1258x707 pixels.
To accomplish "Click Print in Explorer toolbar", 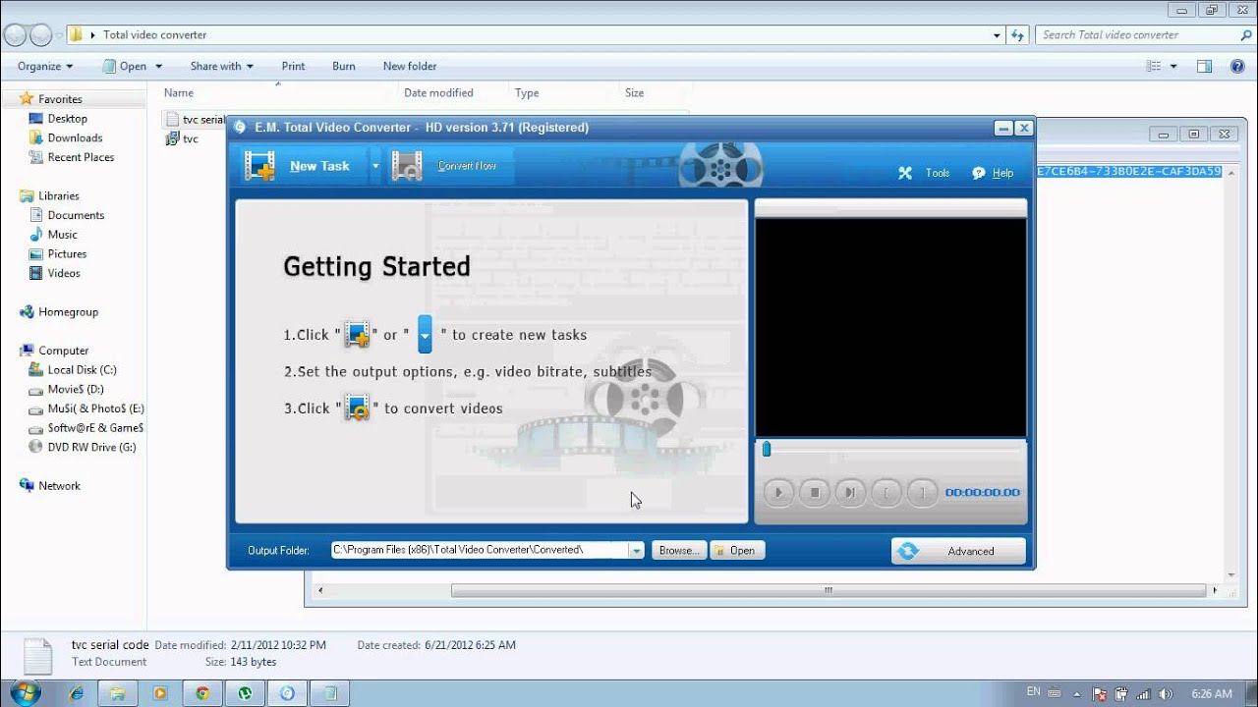I will coord(293,66).
